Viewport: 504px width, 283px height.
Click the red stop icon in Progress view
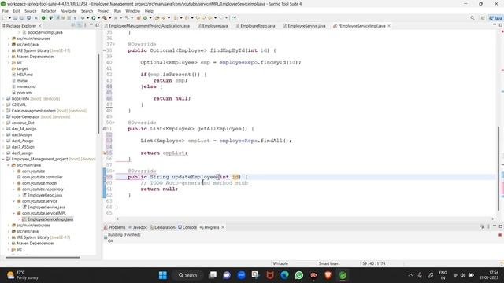click(500, 235)
